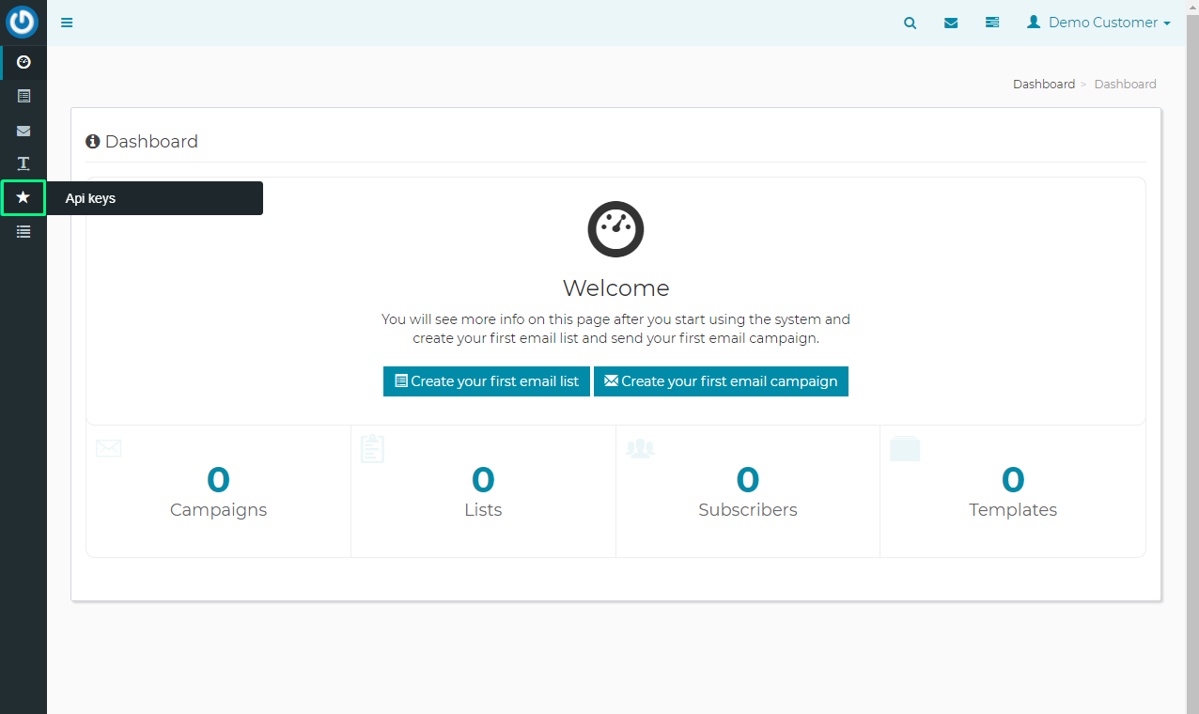Open the Templates text icon in sidebar
The width and height of the screenshot is (1199, 714).
23,163
